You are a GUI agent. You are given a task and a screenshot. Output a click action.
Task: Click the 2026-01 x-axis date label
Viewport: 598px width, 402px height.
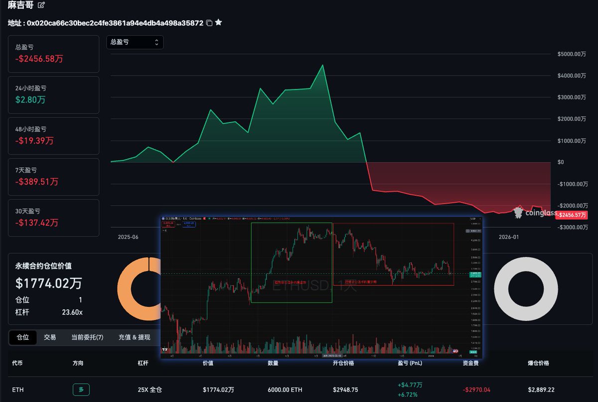(x=509, y=237)
